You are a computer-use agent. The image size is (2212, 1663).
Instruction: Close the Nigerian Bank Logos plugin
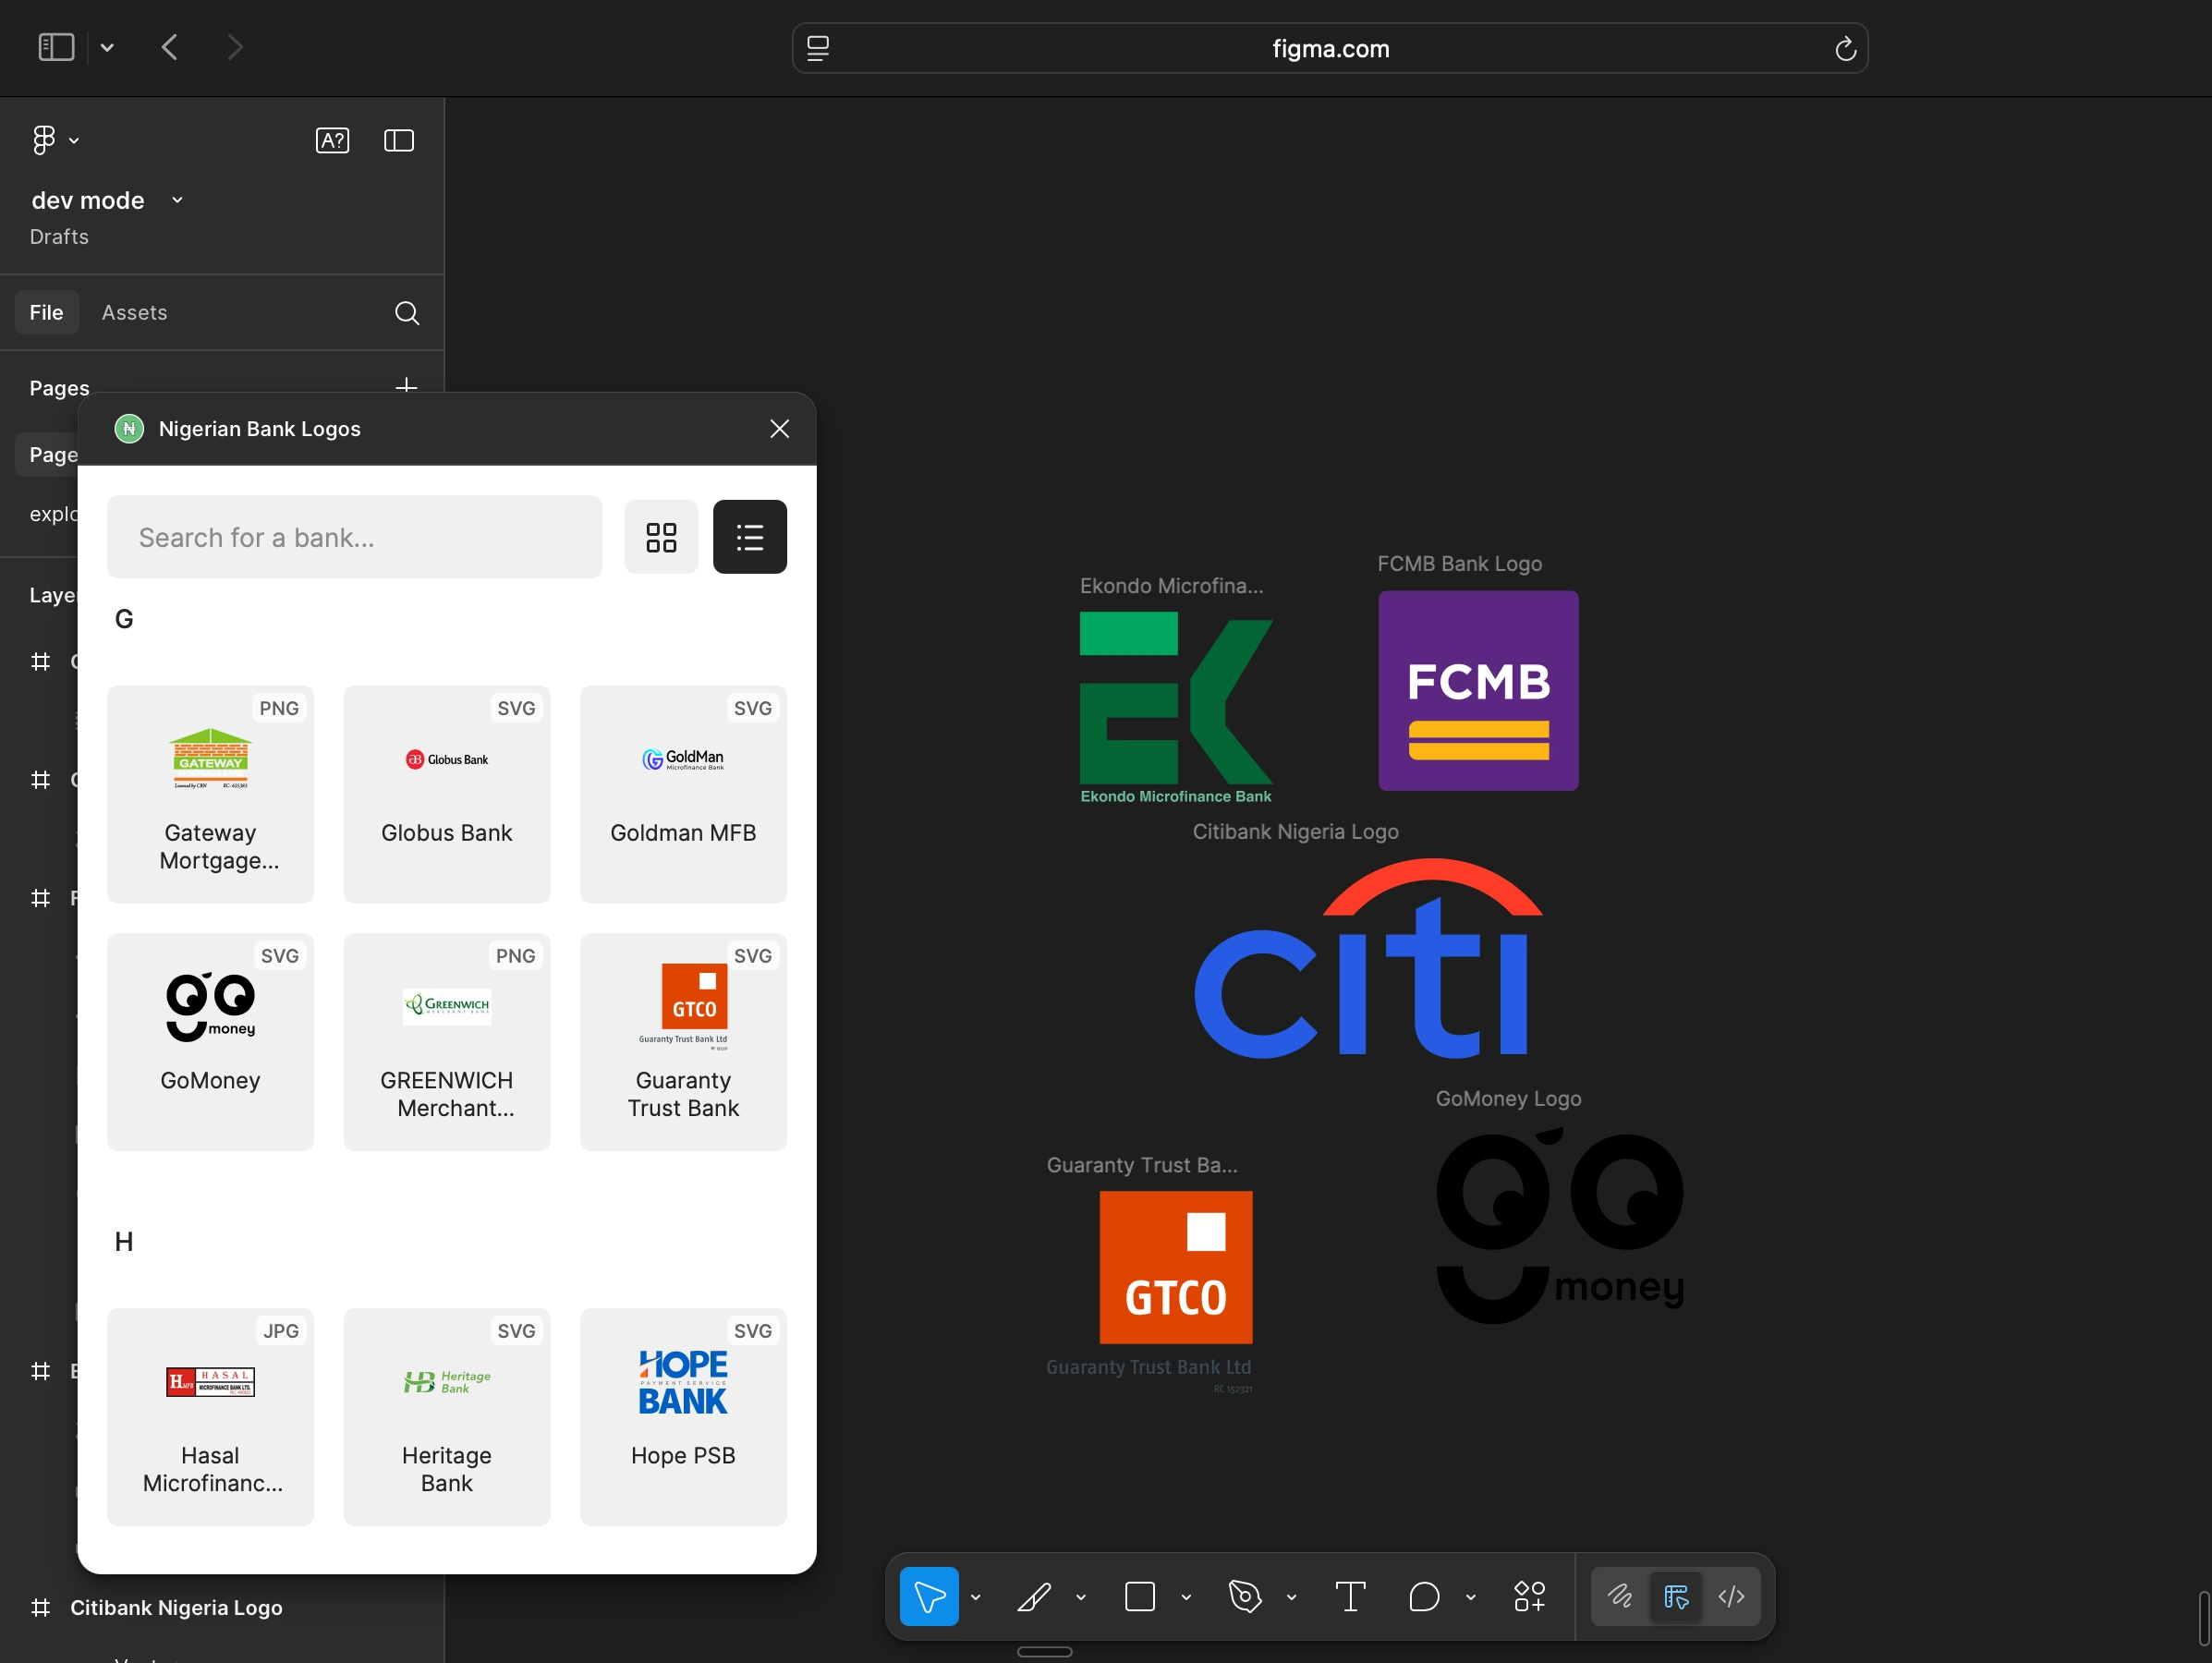tap(780, 429)
